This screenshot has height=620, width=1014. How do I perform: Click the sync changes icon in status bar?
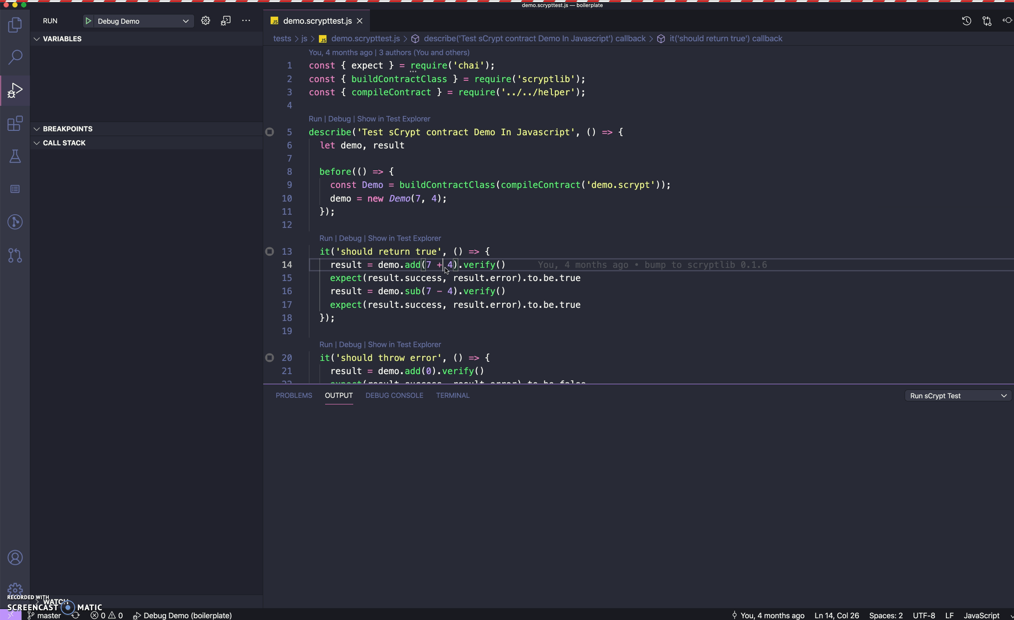click(76, 615)
